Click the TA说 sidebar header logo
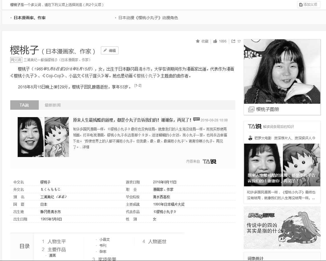Screen dimensions: 326x261 click(254, 126)
